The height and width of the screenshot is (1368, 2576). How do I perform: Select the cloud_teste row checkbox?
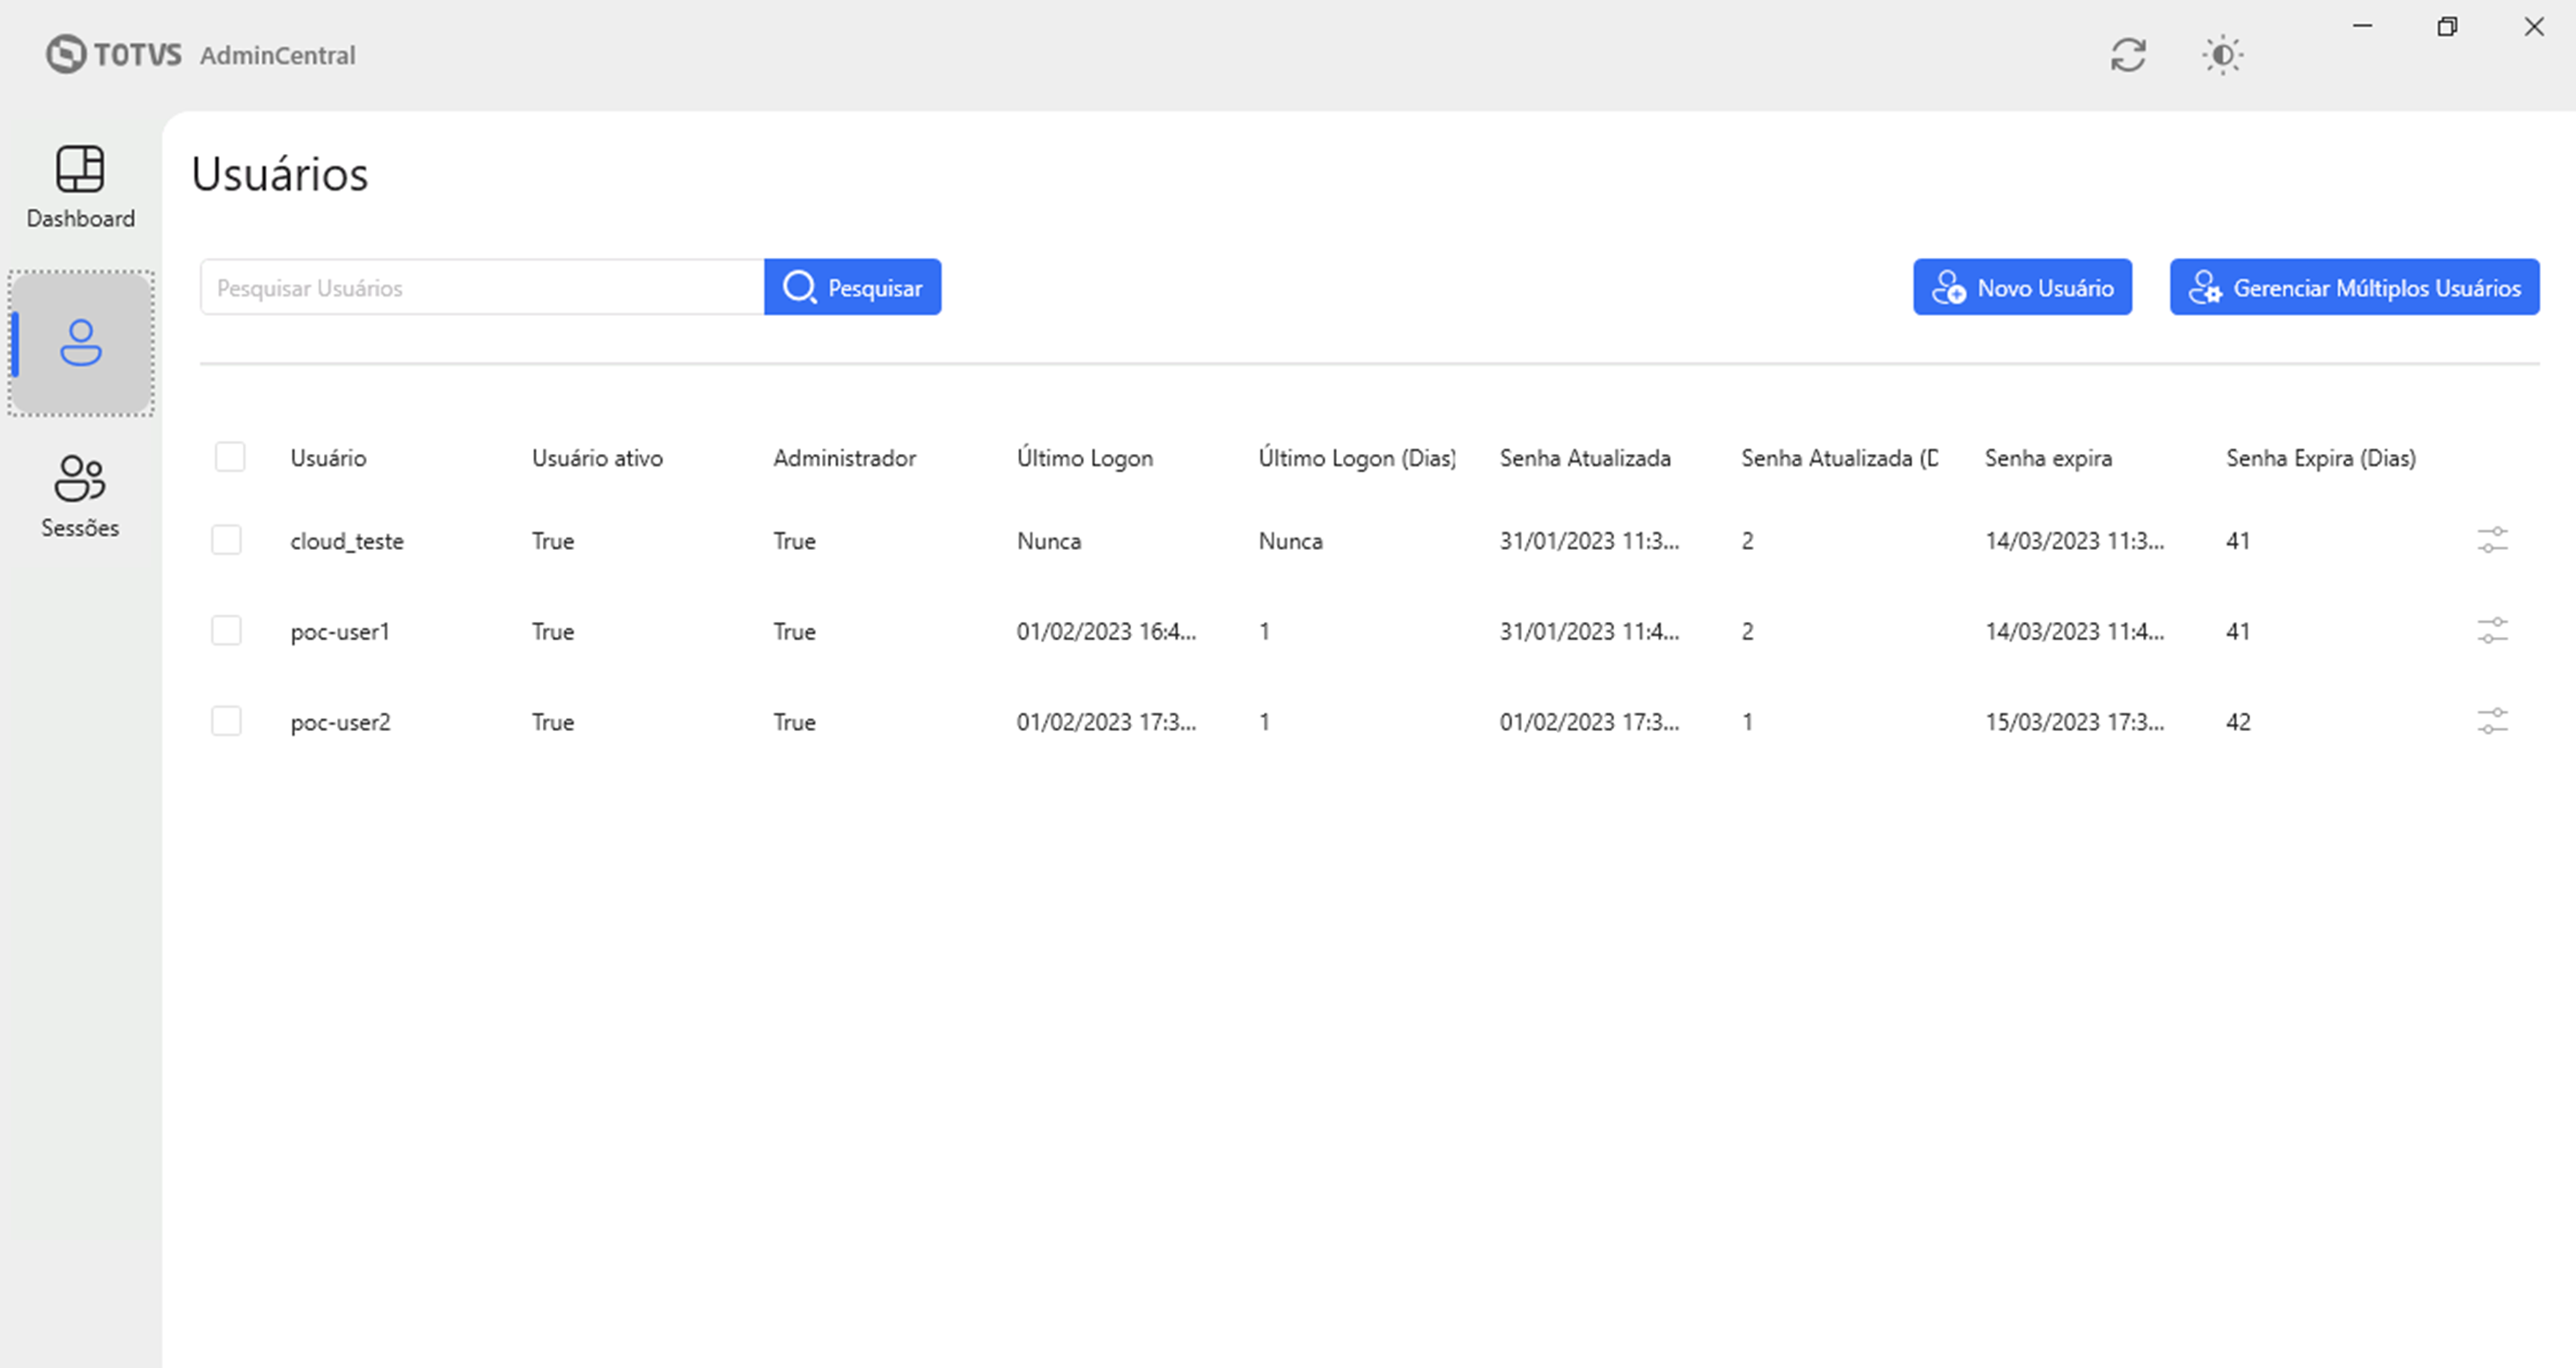226,539
